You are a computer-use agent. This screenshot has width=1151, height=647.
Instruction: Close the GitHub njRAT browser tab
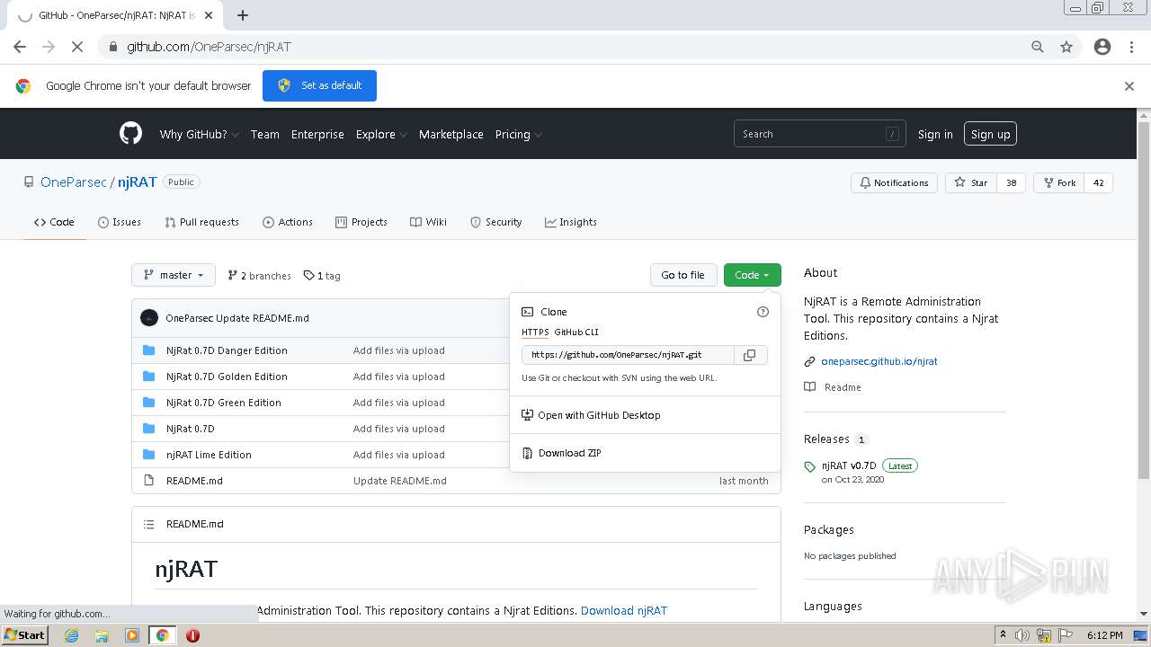coord(210,15)
